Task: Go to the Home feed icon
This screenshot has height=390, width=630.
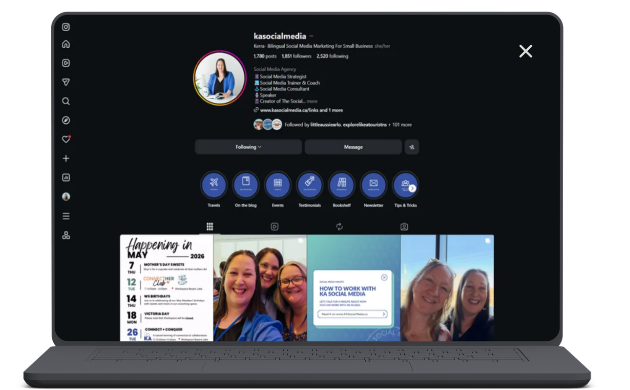Action: pos(66,44)
